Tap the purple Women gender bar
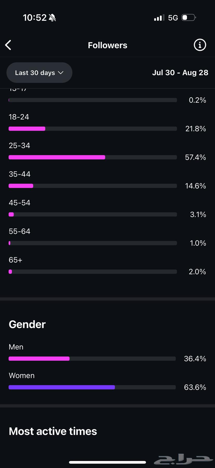The image size is (215, 468). point(62,387)
